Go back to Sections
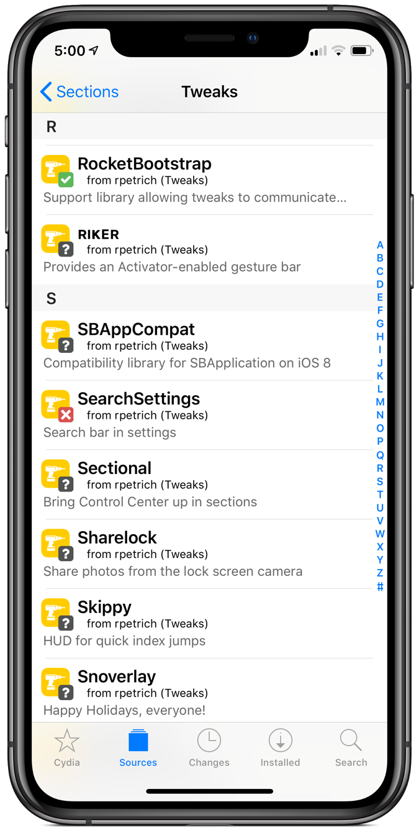Screen dimensions: 419x830 tap(79, 92)
